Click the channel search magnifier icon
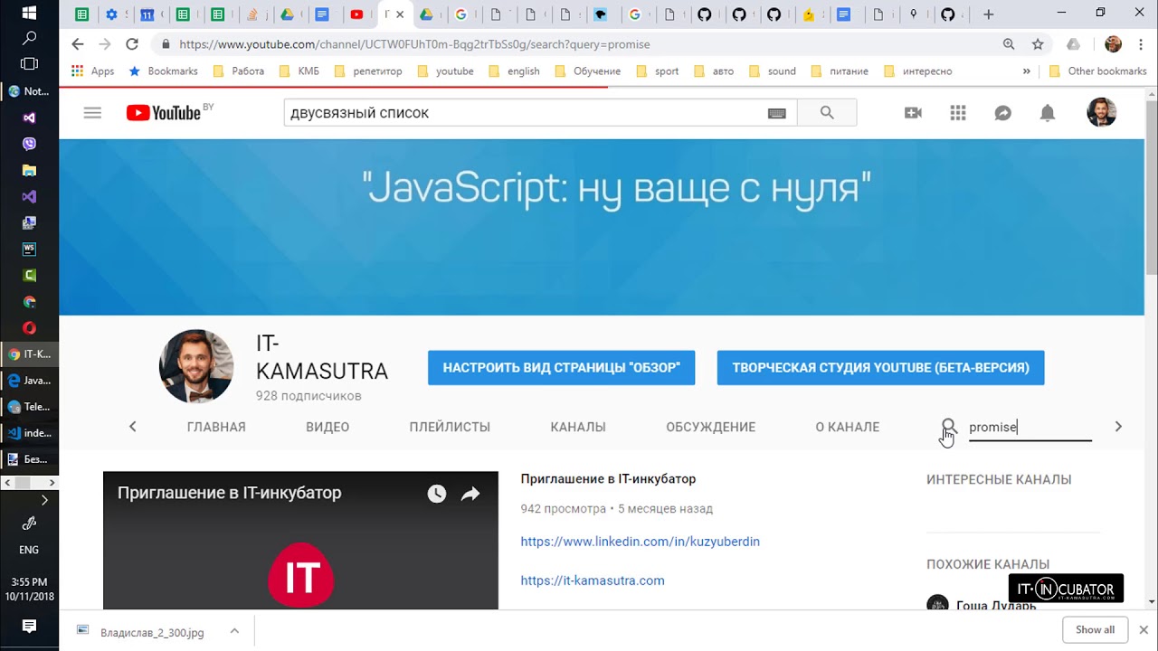The width and height of the screenshot is (1158, 651). 948,427
